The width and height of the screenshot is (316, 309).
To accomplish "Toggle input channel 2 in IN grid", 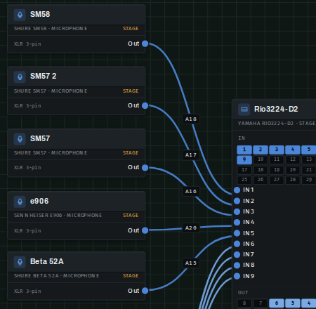I will [261, 150].
